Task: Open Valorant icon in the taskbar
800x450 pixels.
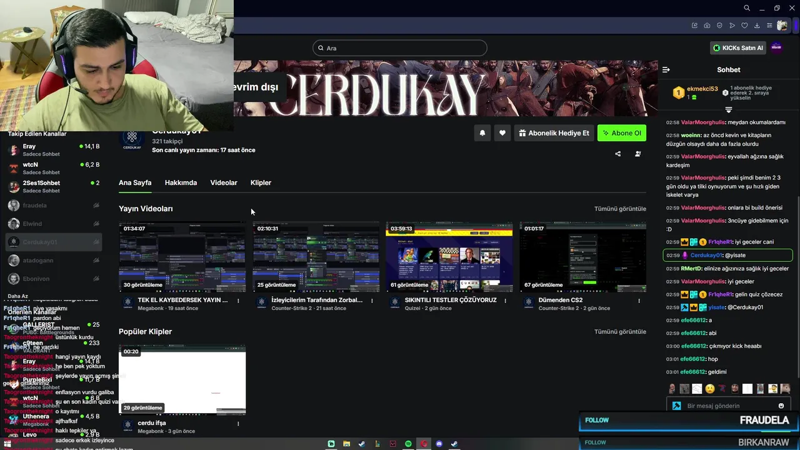Action: click(x=392, y=444)
